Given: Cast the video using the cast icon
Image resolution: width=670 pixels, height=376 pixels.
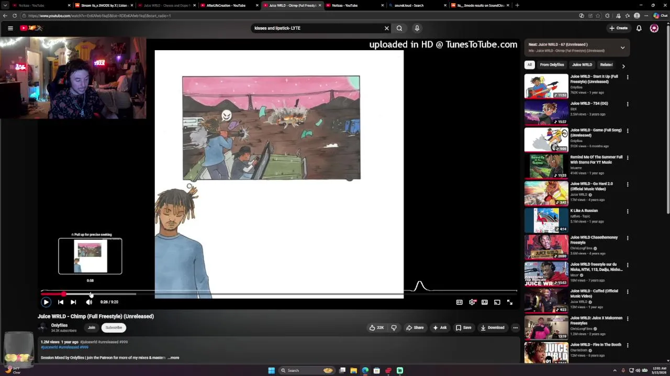Looking at the screenshot, I should [497, 302].
